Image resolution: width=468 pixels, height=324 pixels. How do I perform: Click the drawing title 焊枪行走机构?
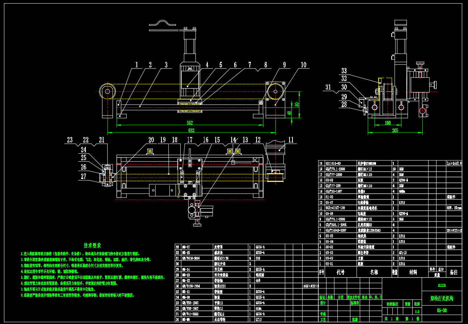point(442,299)
